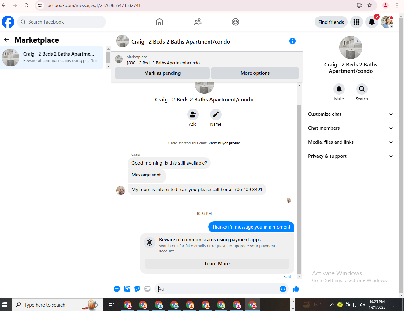Click More options button
404x311 pixels.
click(x=255, y=73)
